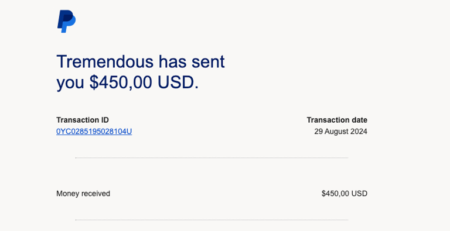The image size is (450, 231).
Task: Click the year 2024 in the transaction date
Action: (x=360, y=132)
